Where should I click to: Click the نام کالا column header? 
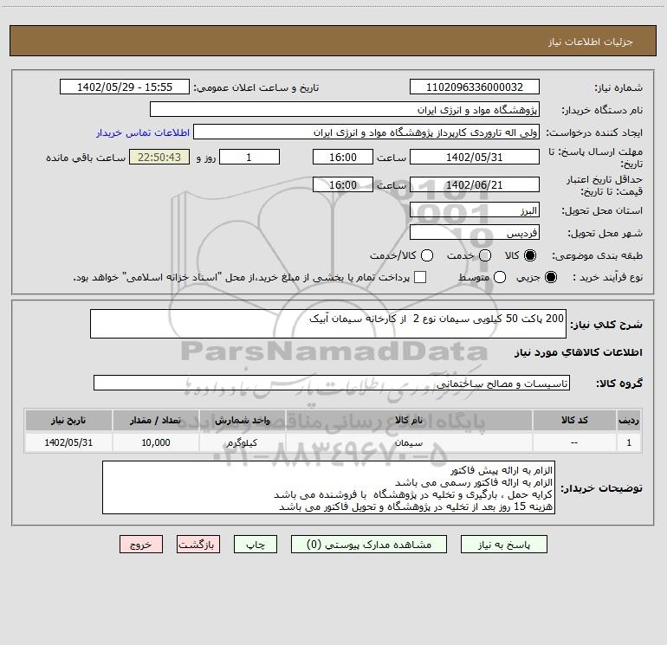coord(409,421)
